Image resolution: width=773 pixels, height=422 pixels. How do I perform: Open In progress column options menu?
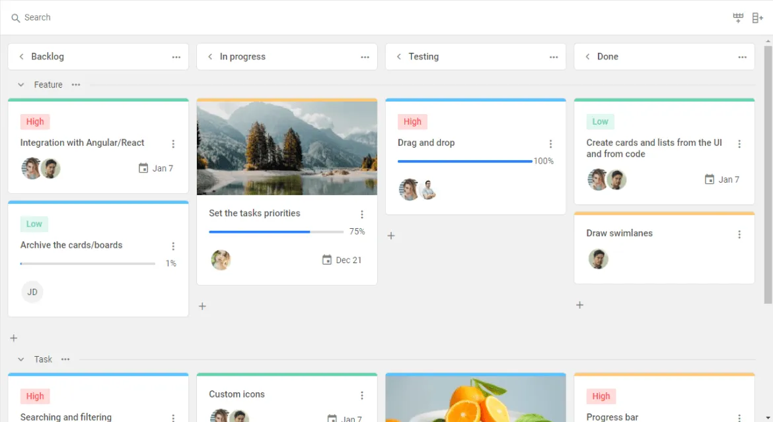[x=365, y=57]
